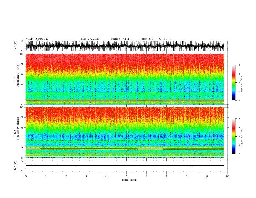This screenshot has width=256, height=198.
Task: Click the time axis tick label '10'
Action: coord(227,176)
